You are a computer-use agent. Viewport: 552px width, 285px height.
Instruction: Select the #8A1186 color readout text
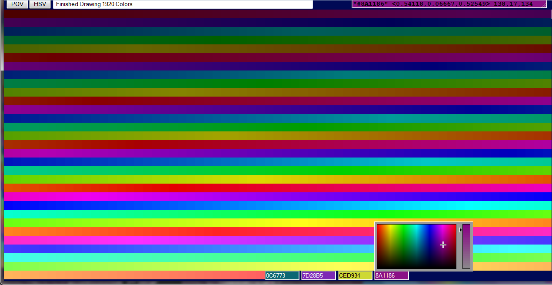click(443, 4)
